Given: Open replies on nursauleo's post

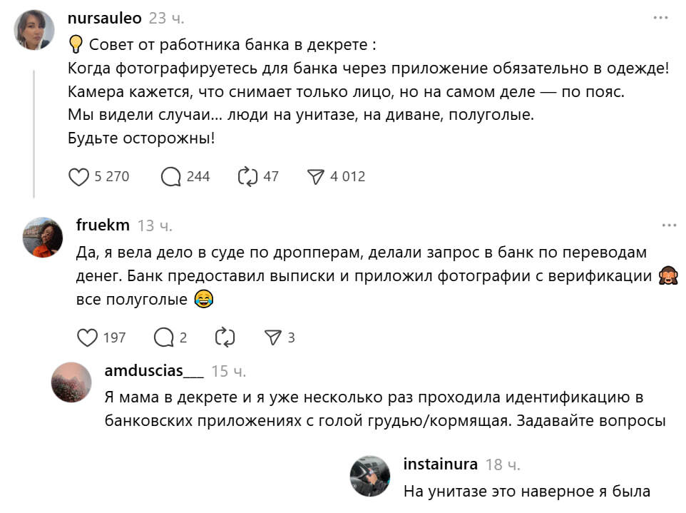Looking at the screenshot, I should point(171,177).
